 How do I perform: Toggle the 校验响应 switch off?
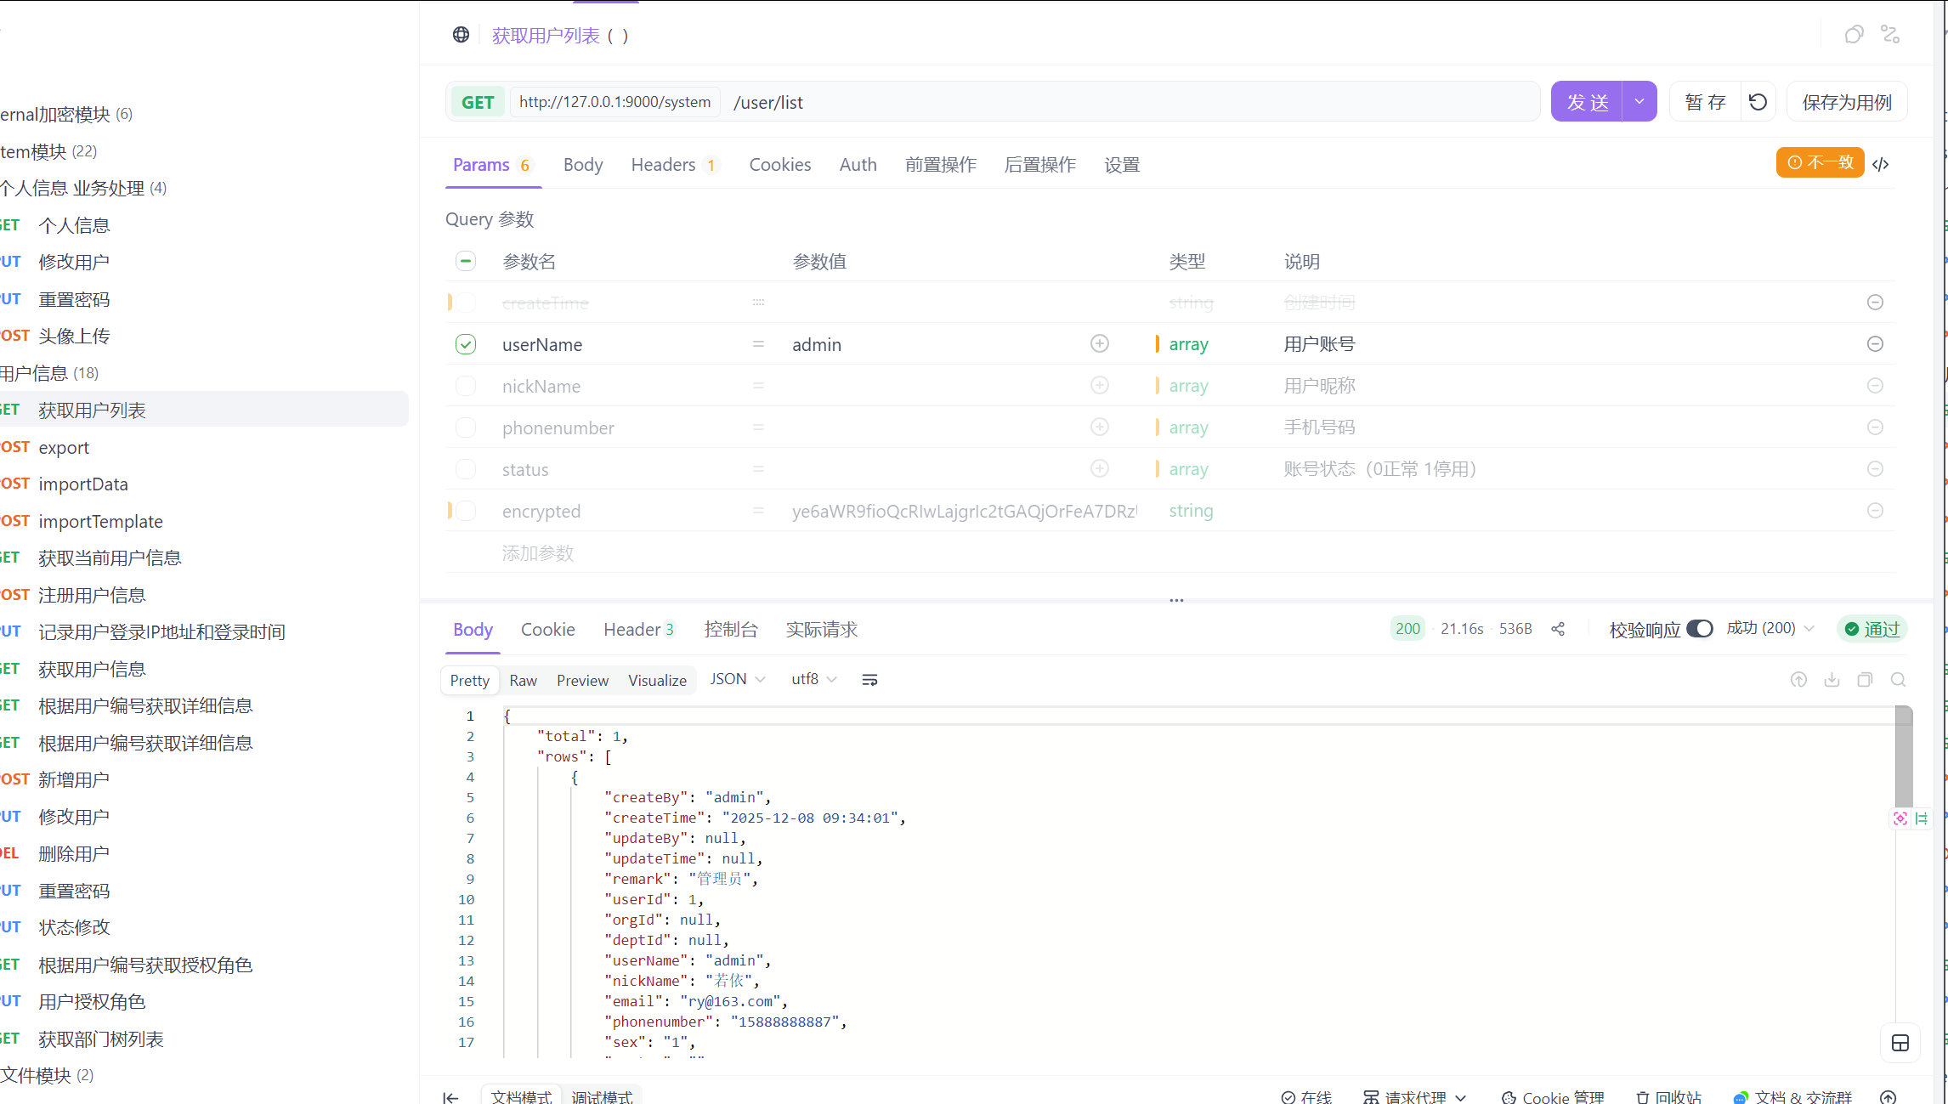1700,629
